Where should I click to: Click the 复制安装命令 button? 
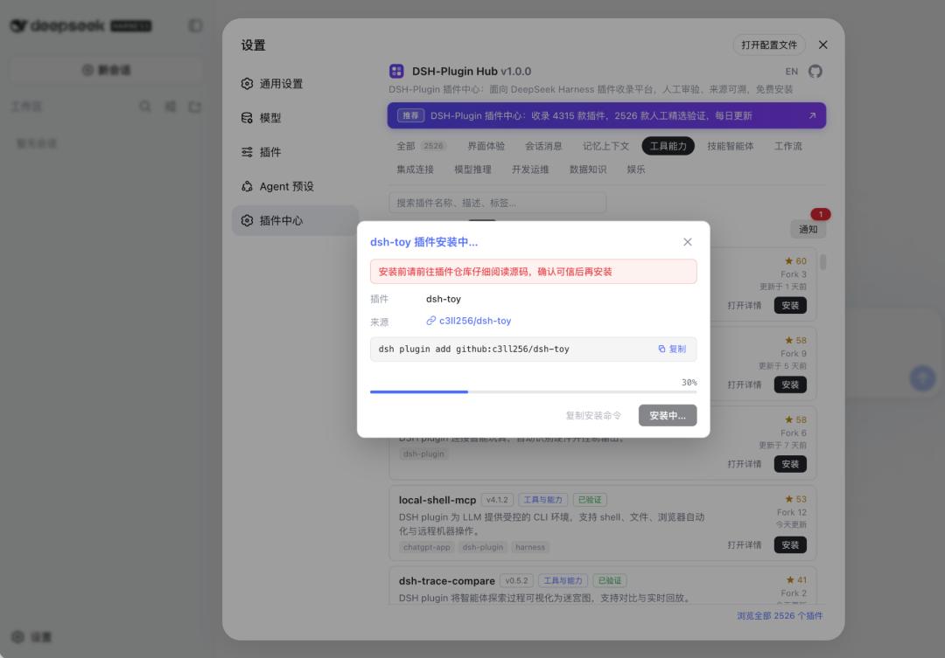pyautogui.click(x=593, y=415)
